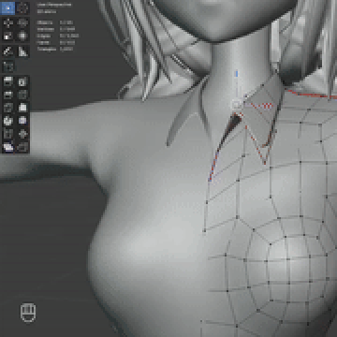
Task: Select the 3D Cursor tool
Action: point(22,8)
